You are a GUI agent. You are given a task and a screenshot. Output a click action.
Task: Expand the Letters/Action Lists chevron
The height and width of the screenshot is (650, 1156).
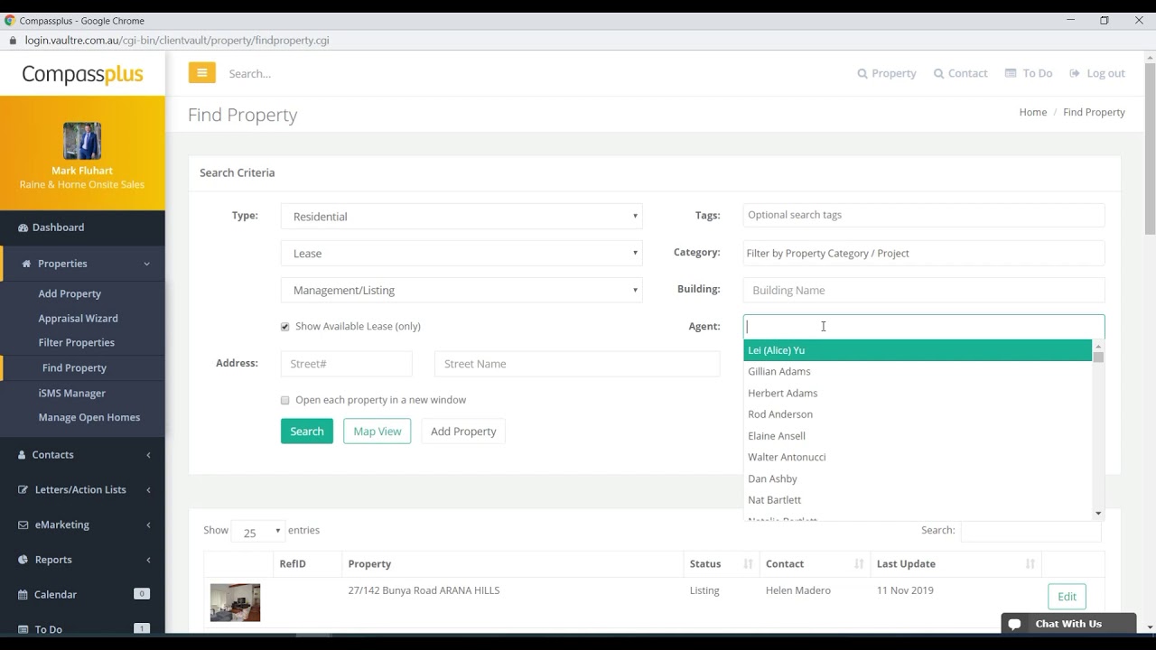[148, 489]
